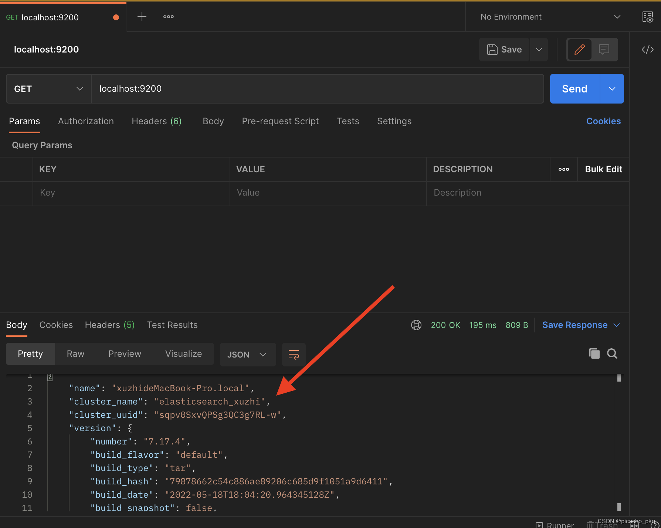Open the Cookies link
Screen dimensions: 661x528
(603, 121)
